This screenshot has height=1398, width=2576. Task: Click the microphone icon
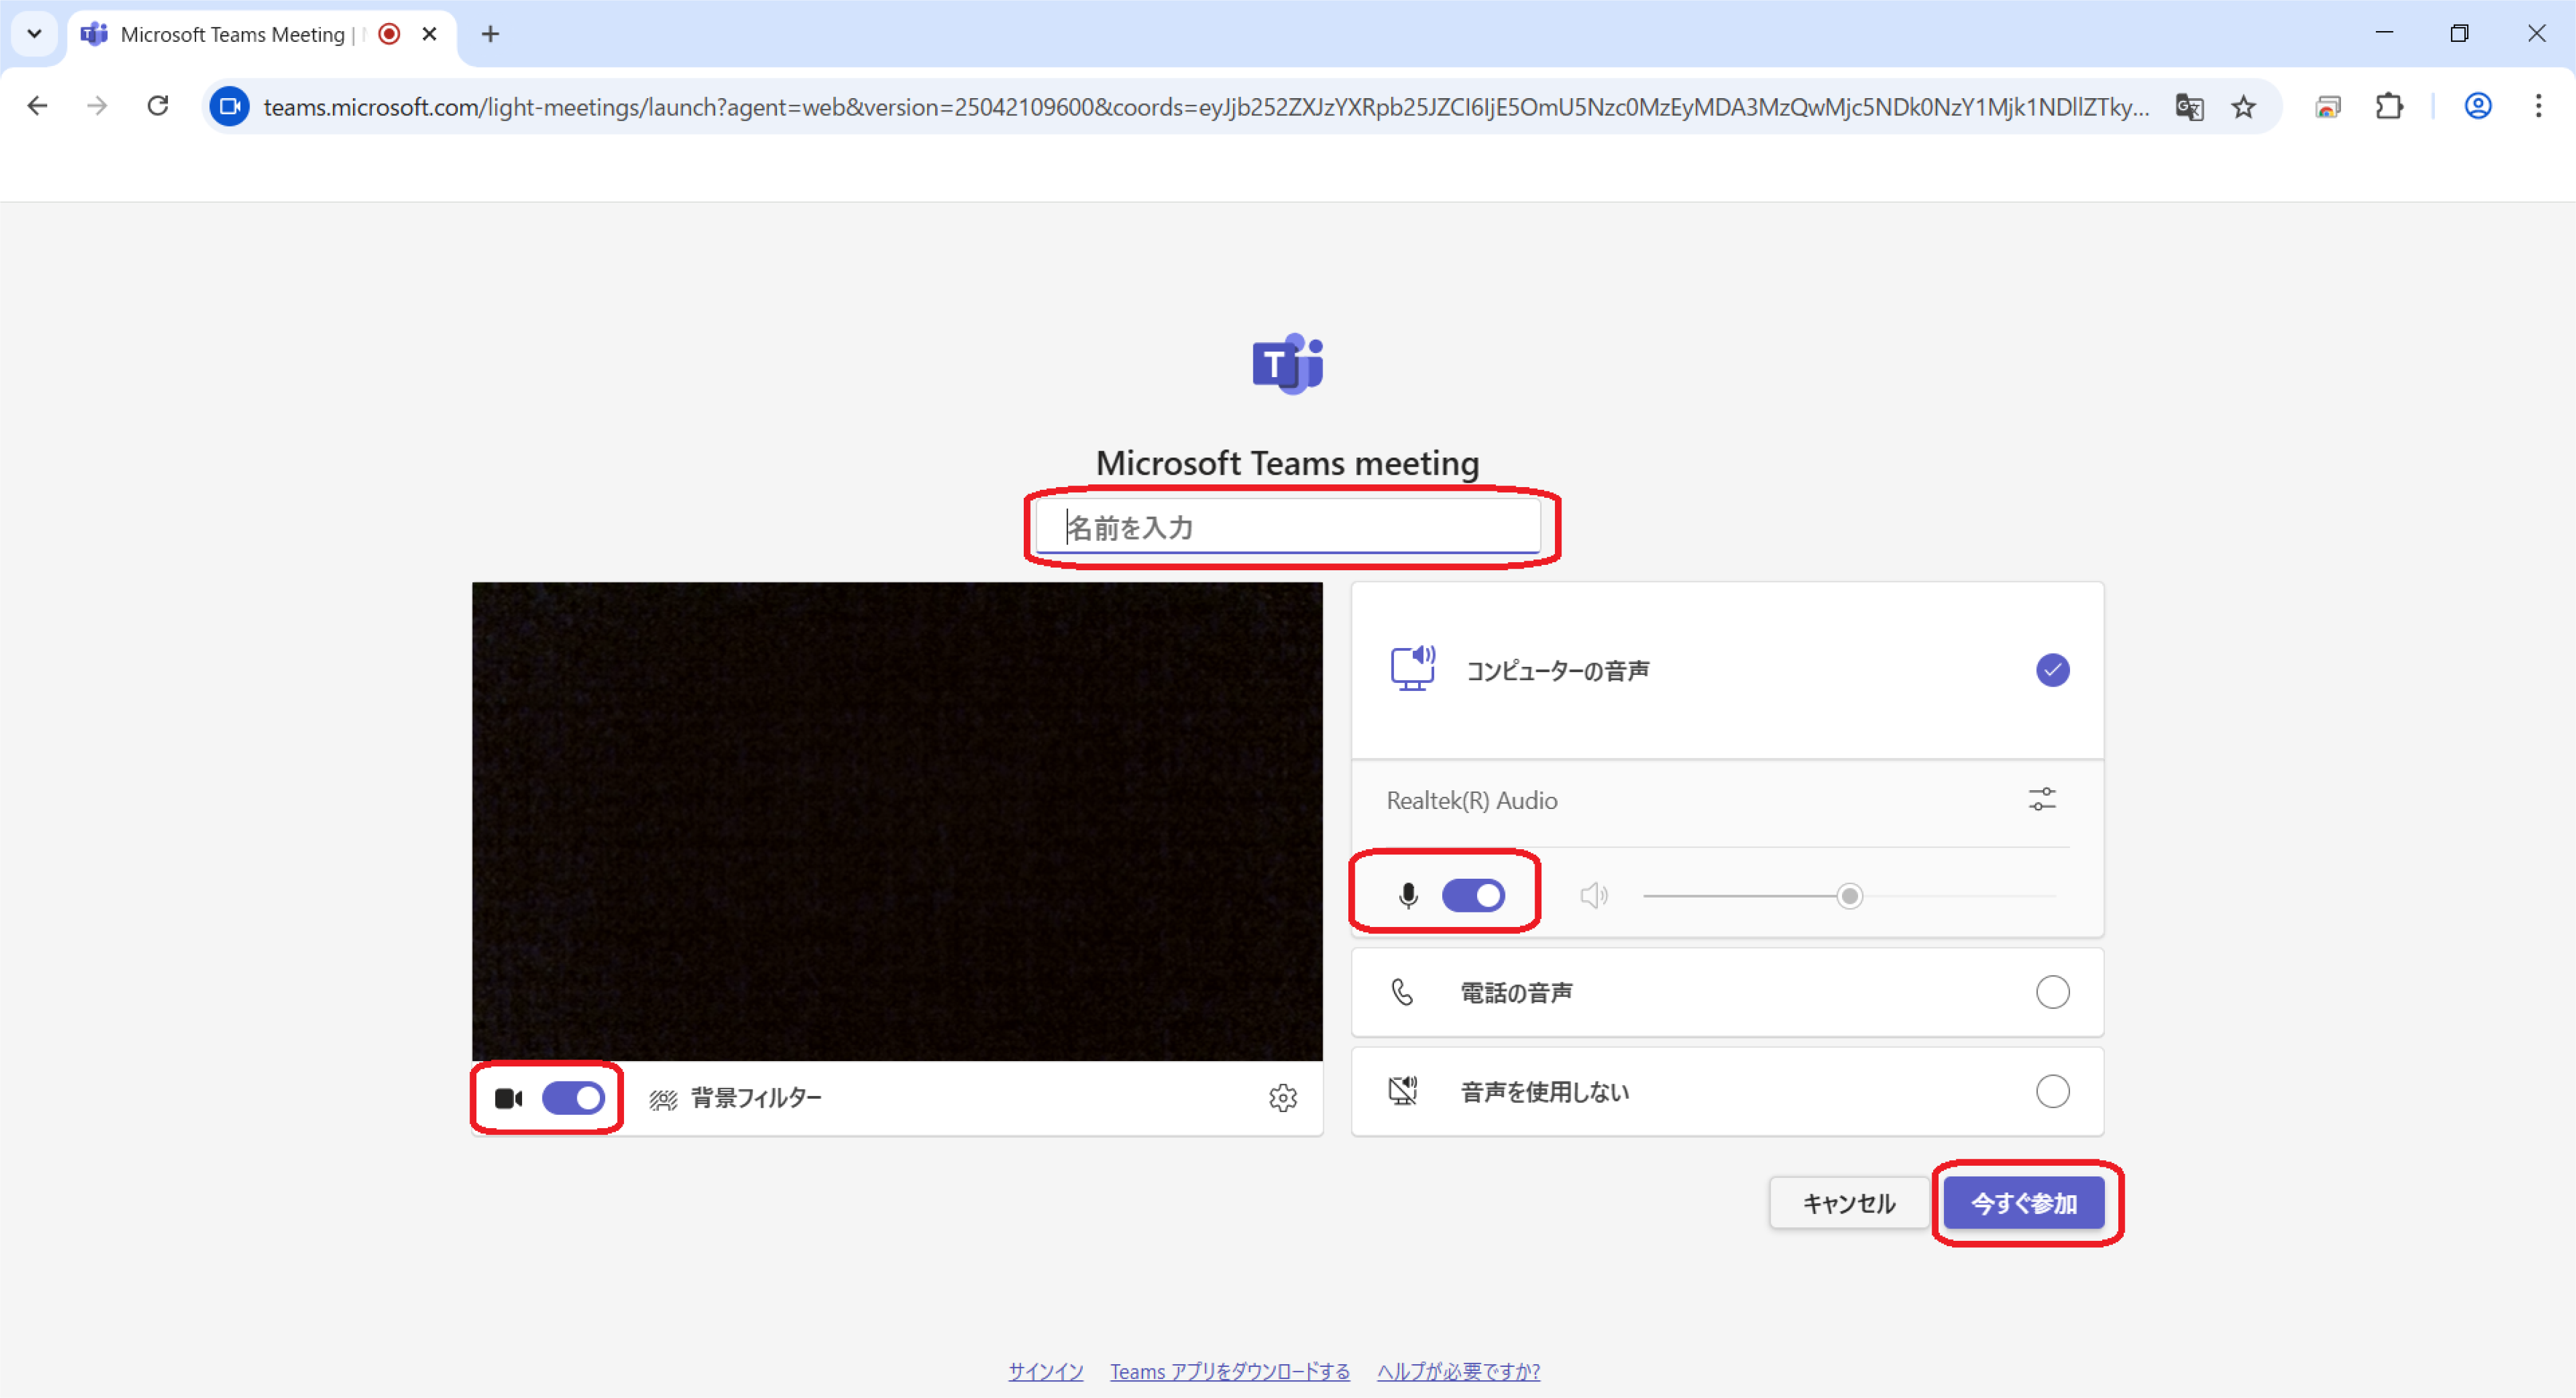pos(1408,895)
